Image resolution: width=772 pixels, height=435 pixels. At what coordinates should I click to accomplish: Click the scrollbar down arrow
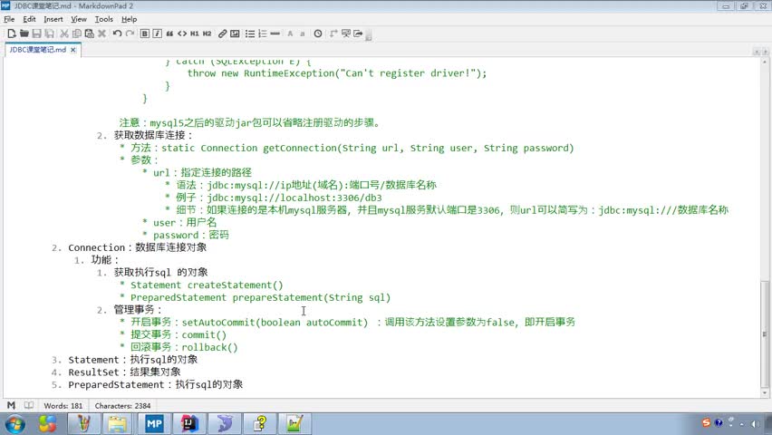(x=764, y=392)
